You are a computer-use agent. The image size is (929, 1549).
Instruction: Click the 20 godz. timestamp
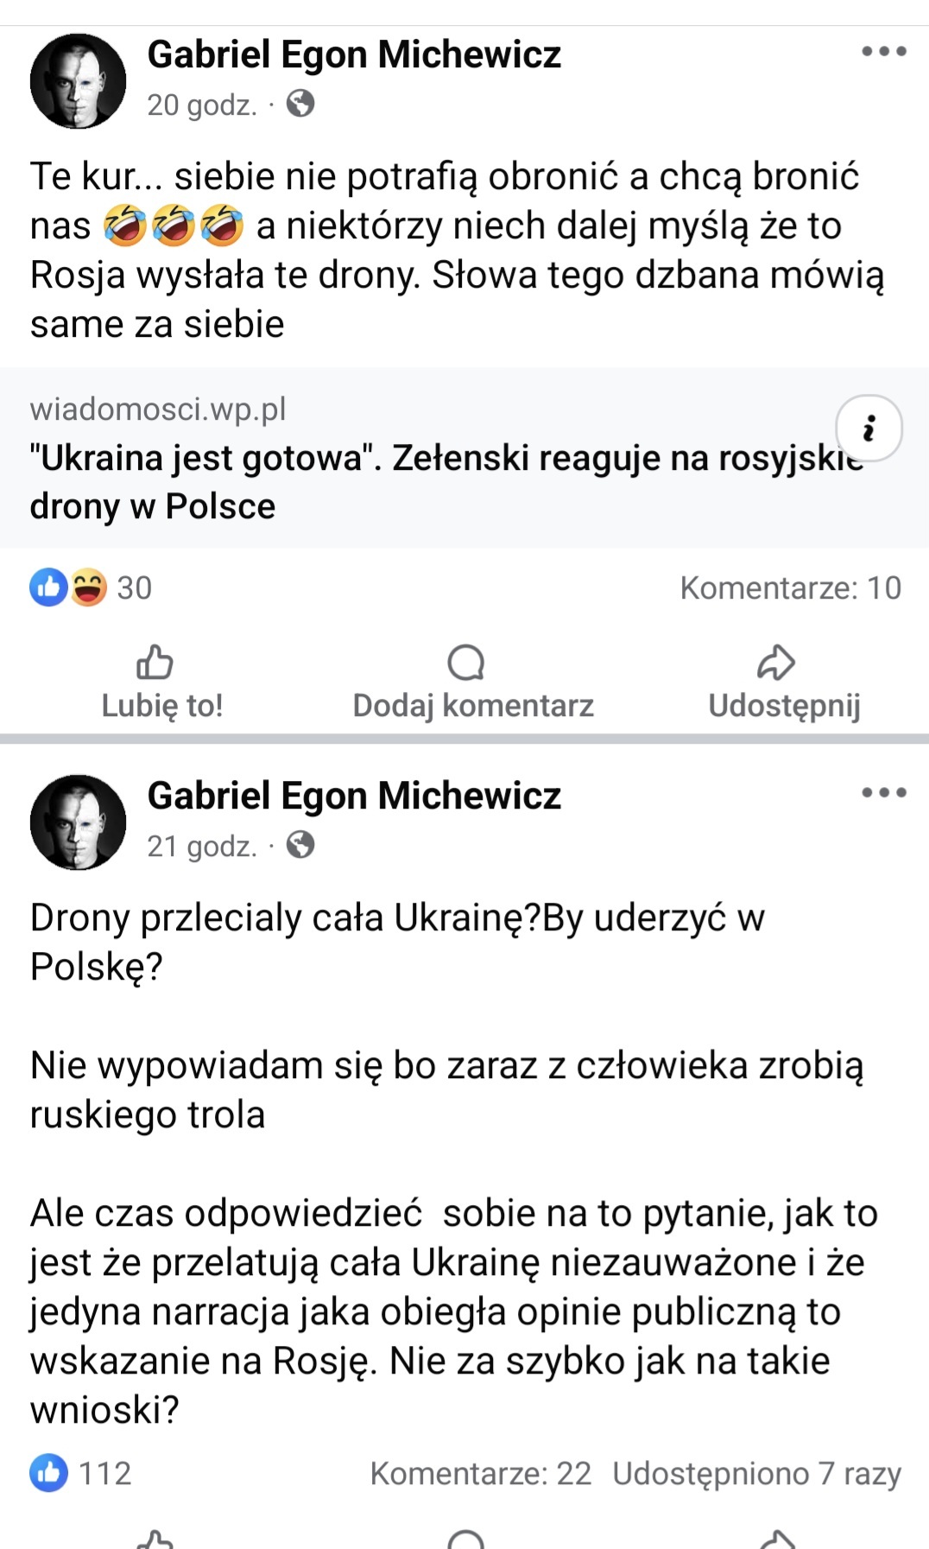pos(202,105)
